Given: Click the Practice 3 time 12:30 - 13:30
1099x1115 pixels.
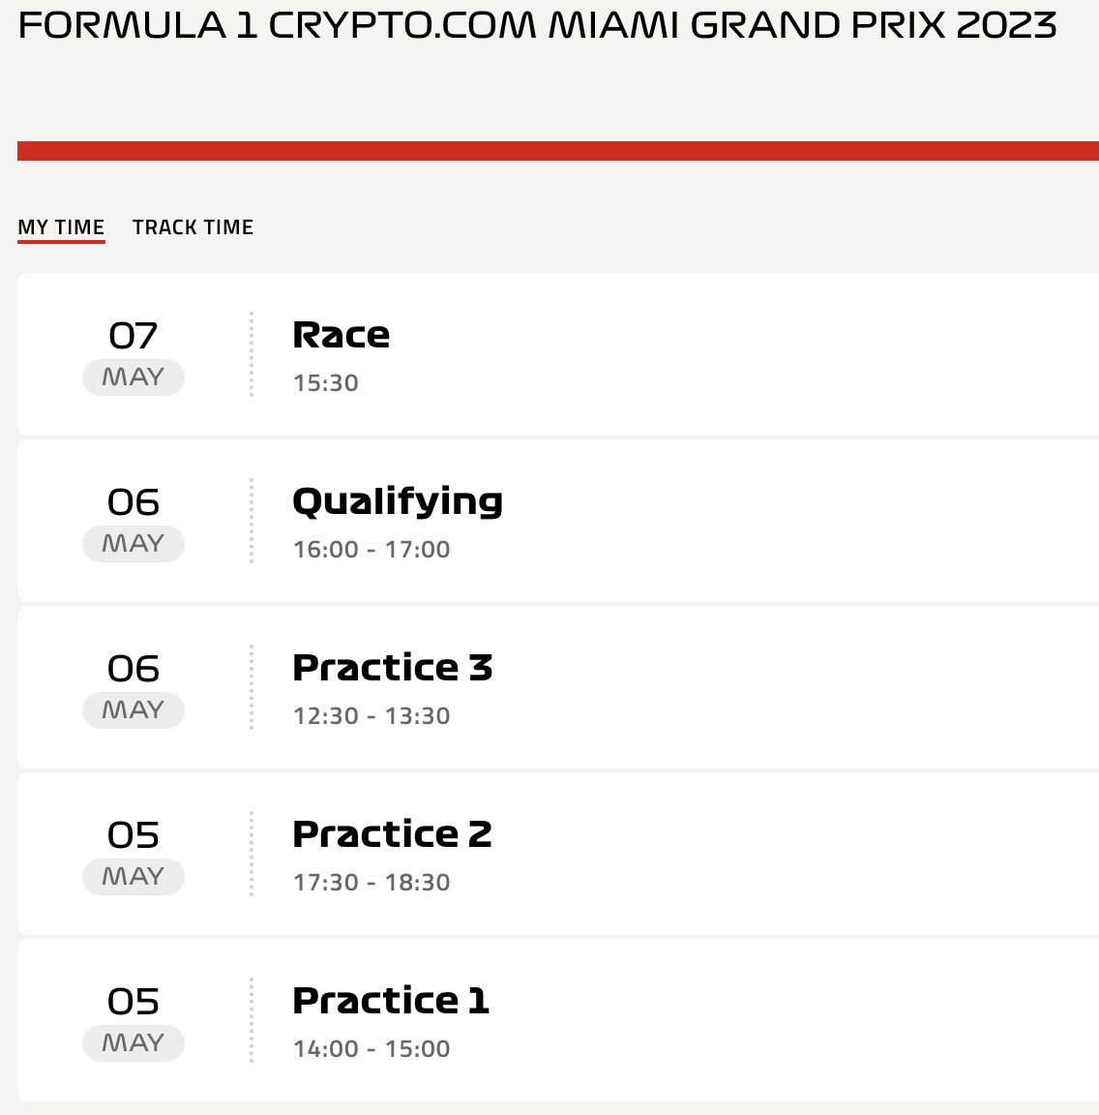Looking at the screenshot, I should [x=371, y=716].
